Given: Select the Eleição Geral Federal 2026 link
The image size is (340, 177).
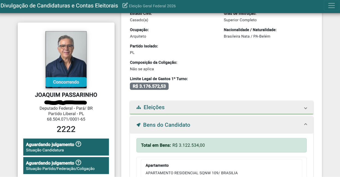Looking at the screenshot, I should (x=152, y=6).
